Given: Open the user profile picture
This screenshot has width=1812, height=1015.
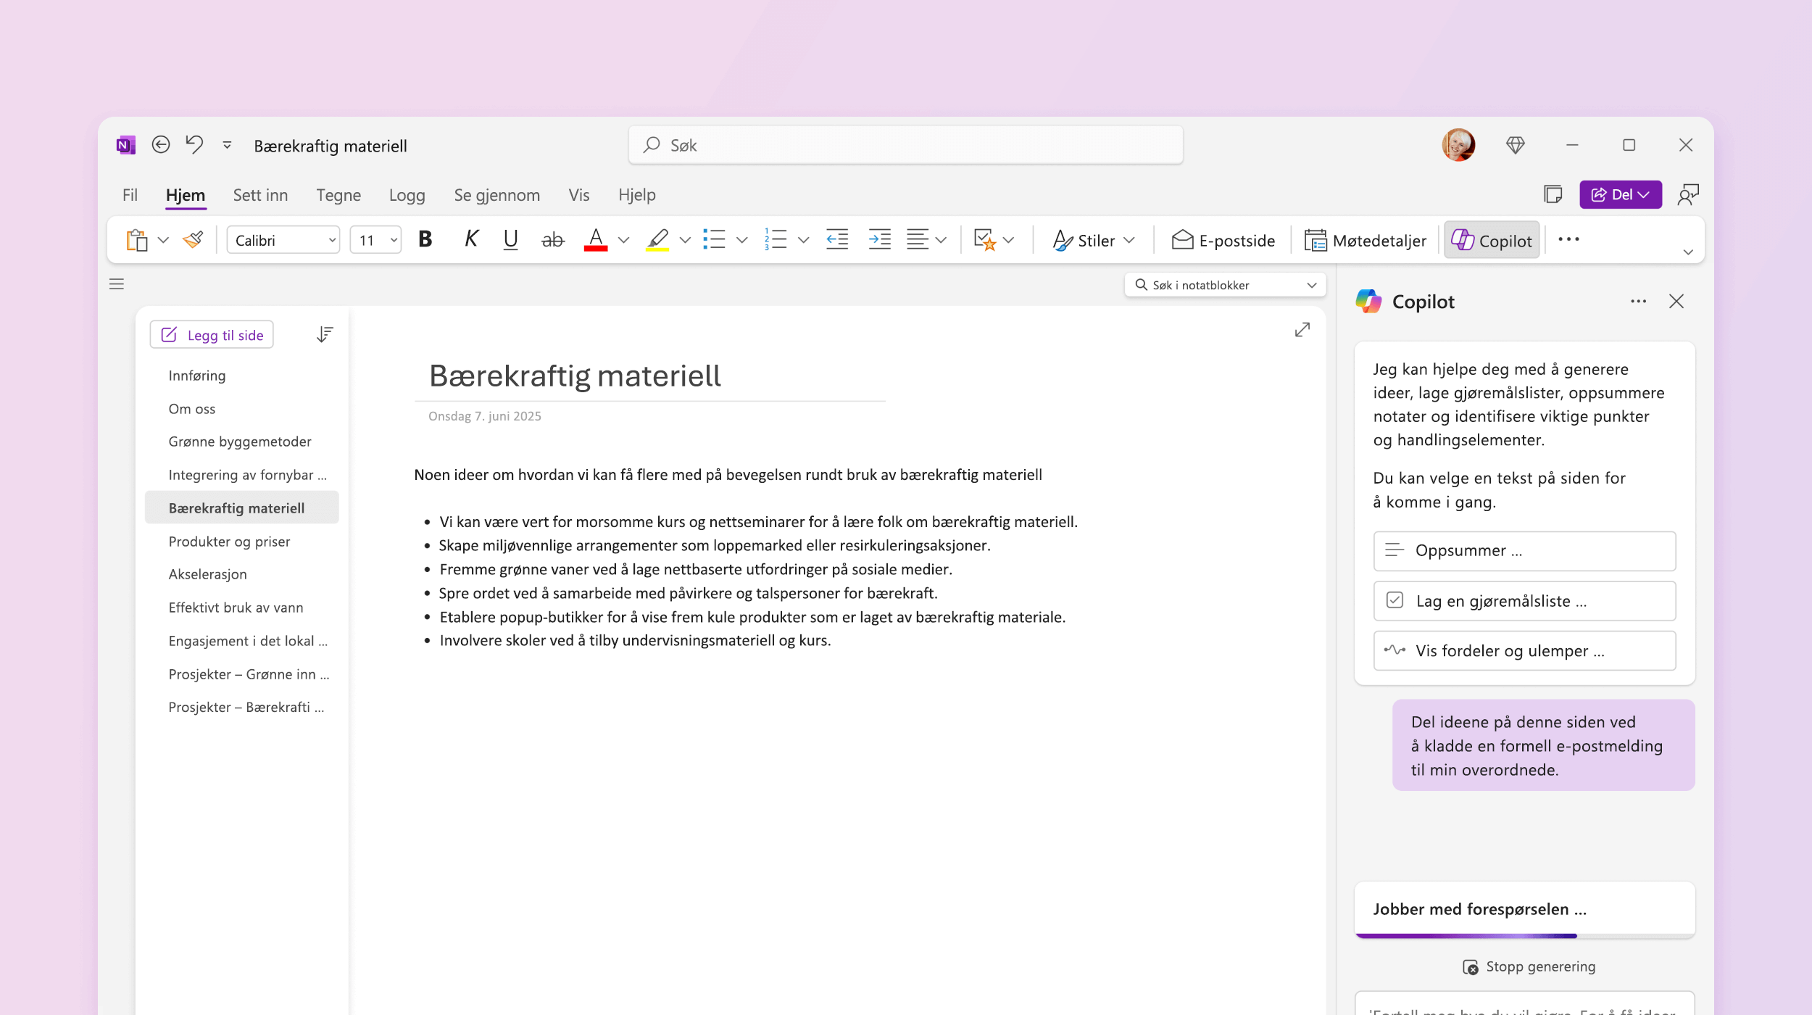Looking at the screenshot, I should click(x=1458, y=145).
